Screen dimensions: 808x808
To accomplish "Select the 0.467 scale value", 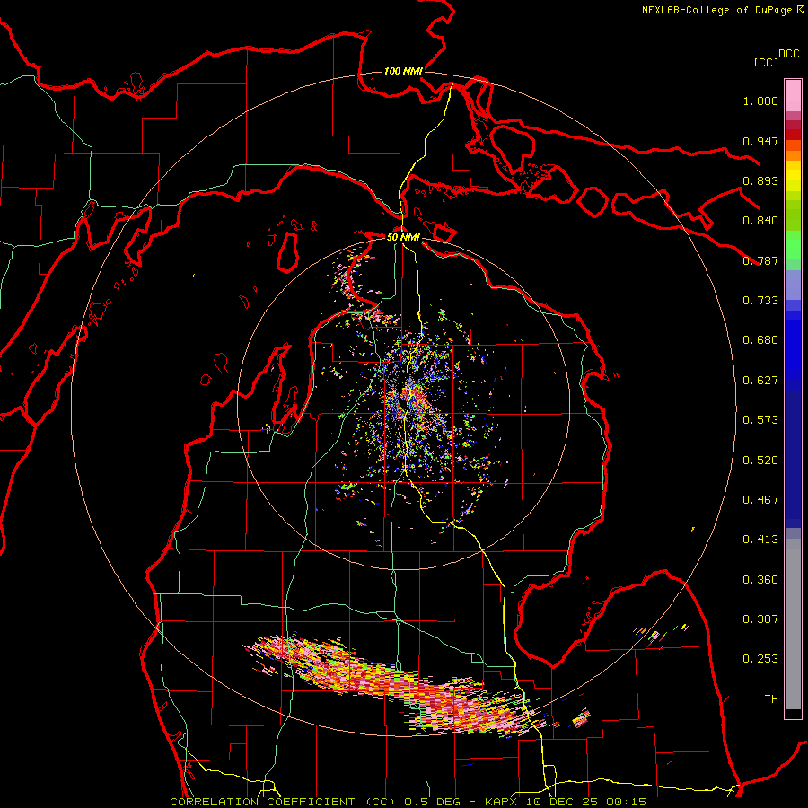I will 760,500.
